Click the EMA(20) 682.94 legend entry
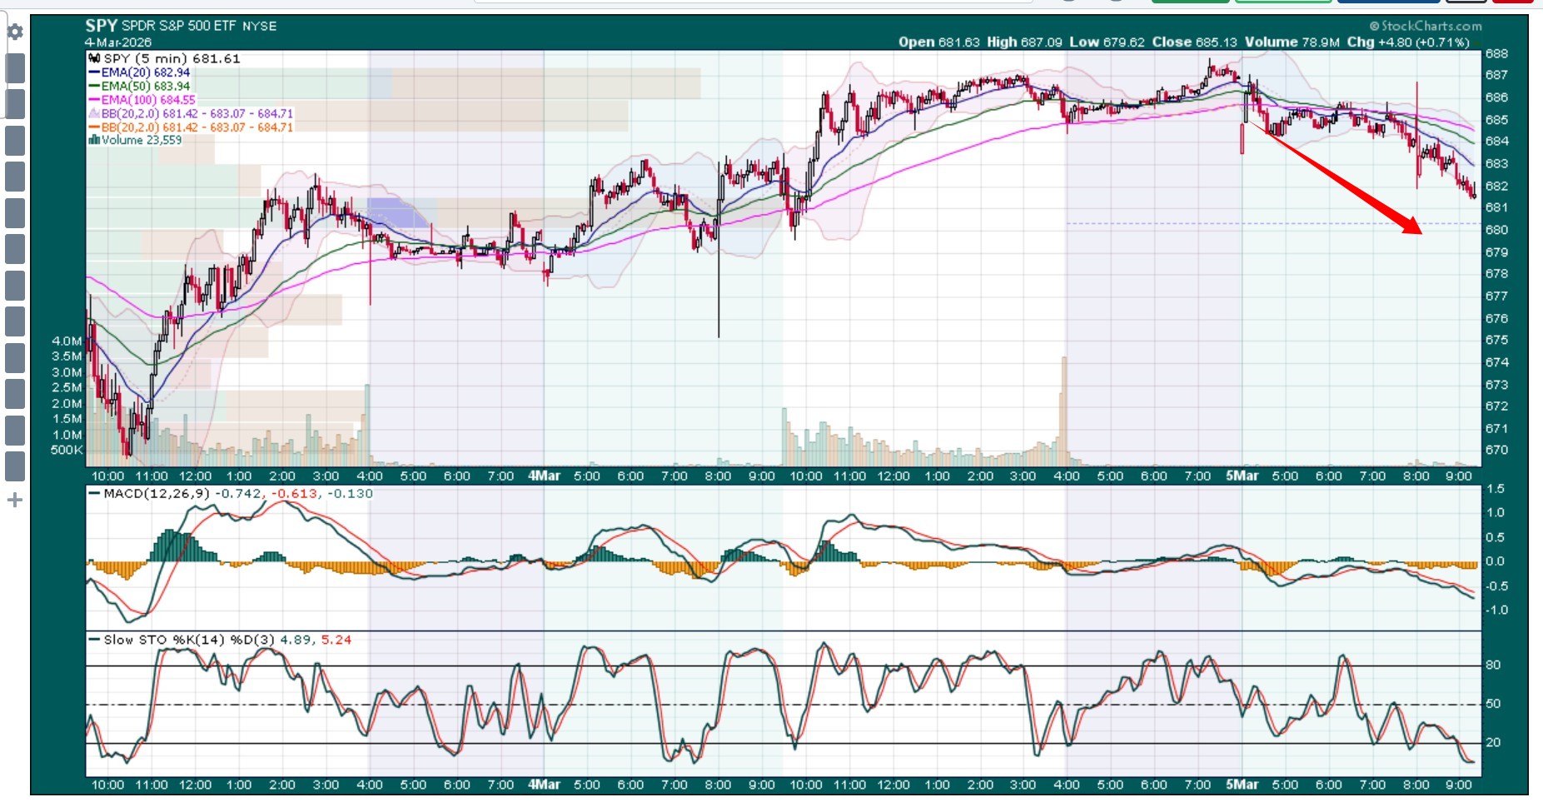 point(139,72)
